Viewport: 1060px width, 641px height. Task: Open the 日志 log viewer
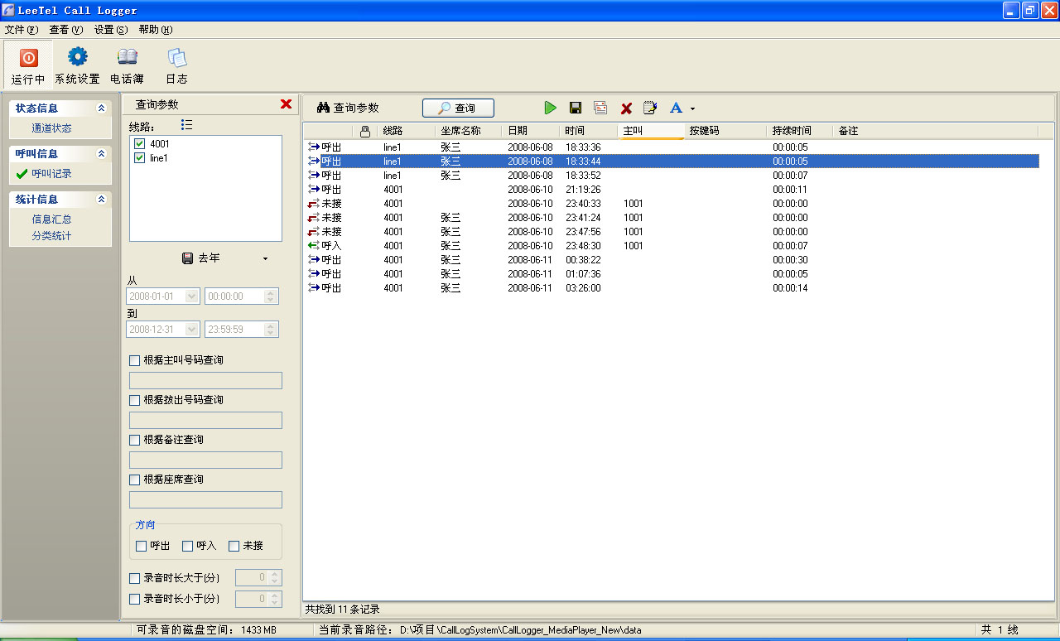click(176, 57)
